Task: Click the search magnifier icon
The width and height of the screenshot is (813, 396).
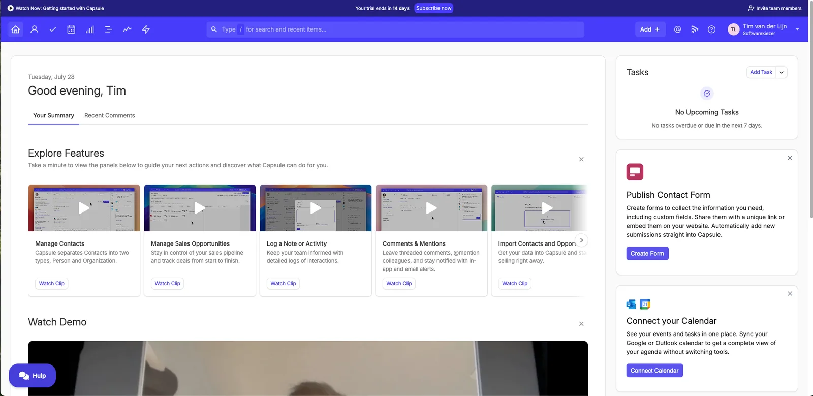Action: tap(214, 29)
